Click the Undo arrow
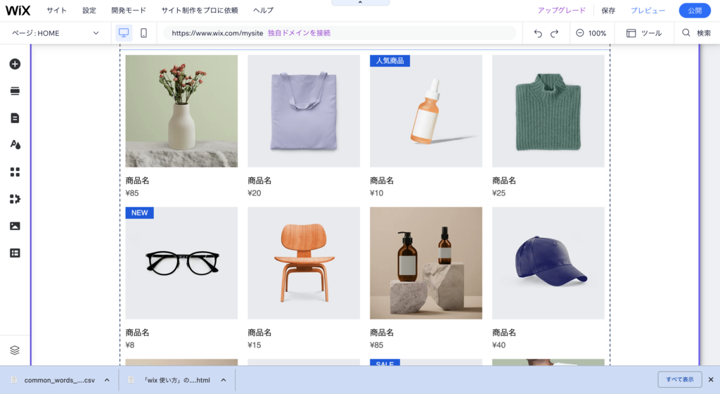The image size is (720, 394). coord(538,33)
